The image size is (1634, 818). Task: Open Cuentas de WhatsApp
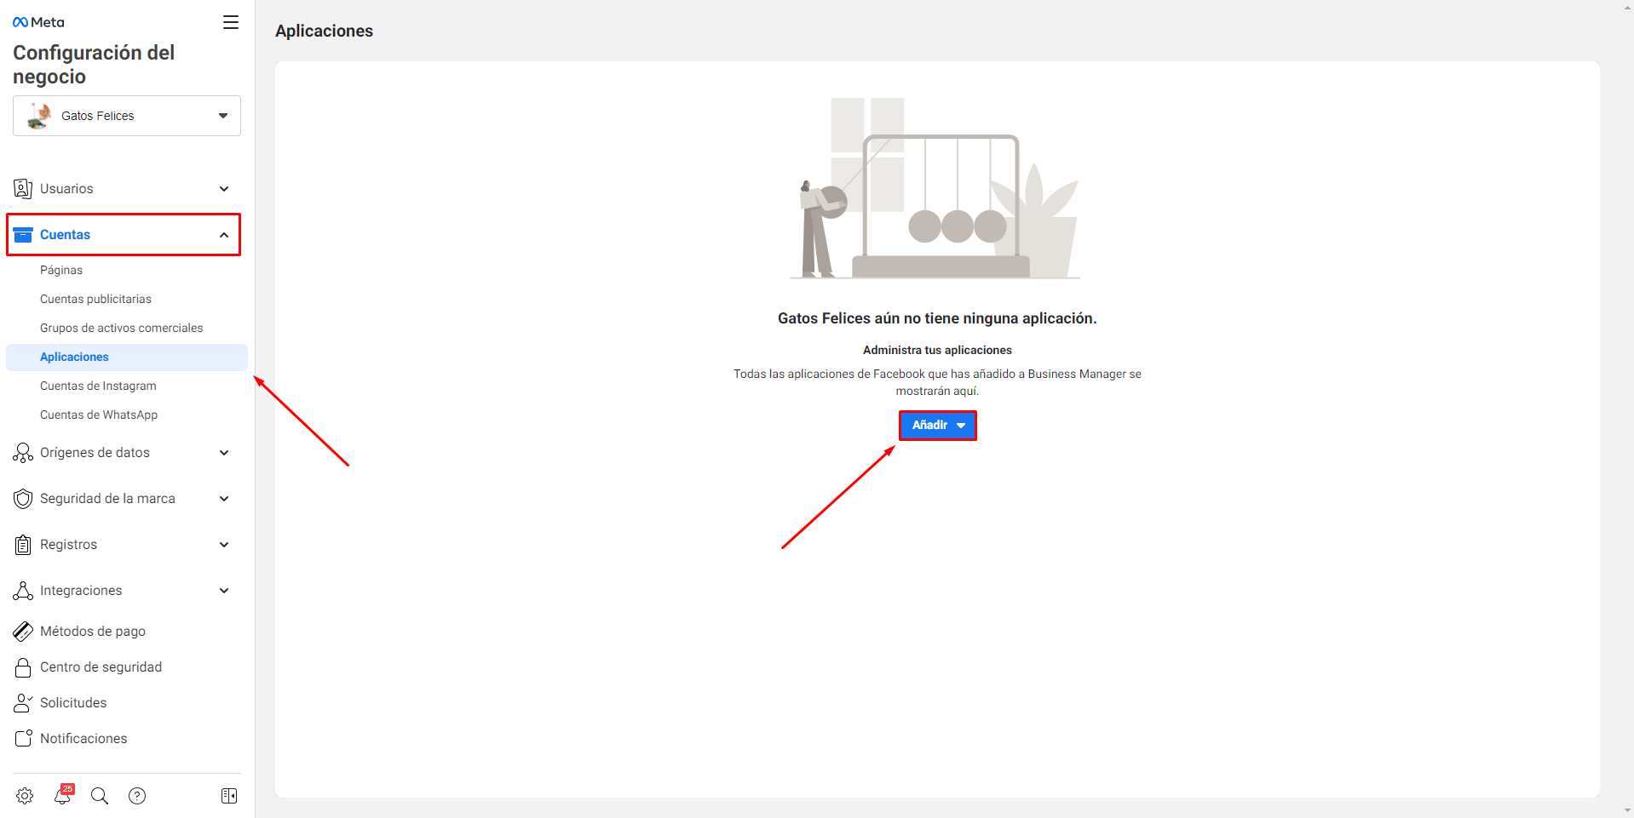pos(99,415)
